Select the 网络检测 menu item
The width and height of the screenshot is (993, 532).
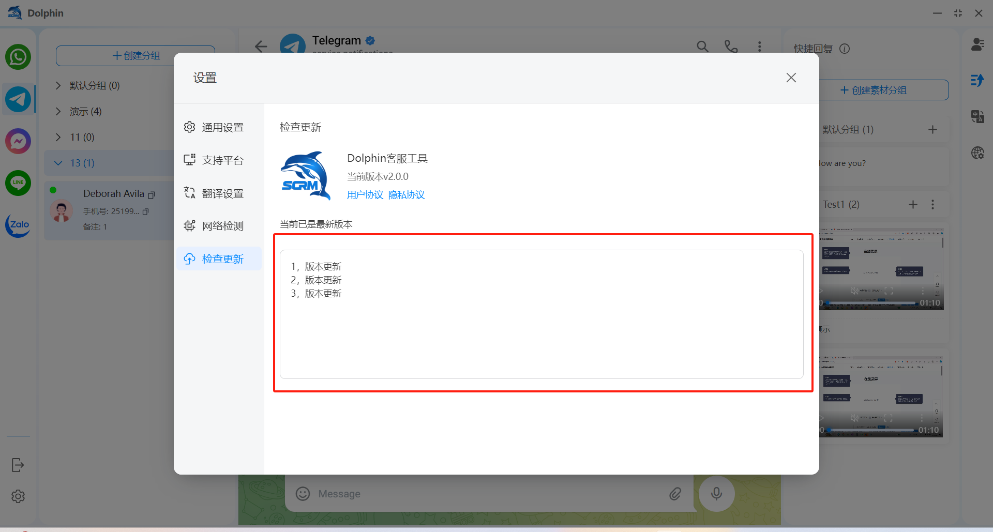tap(222, 226)
